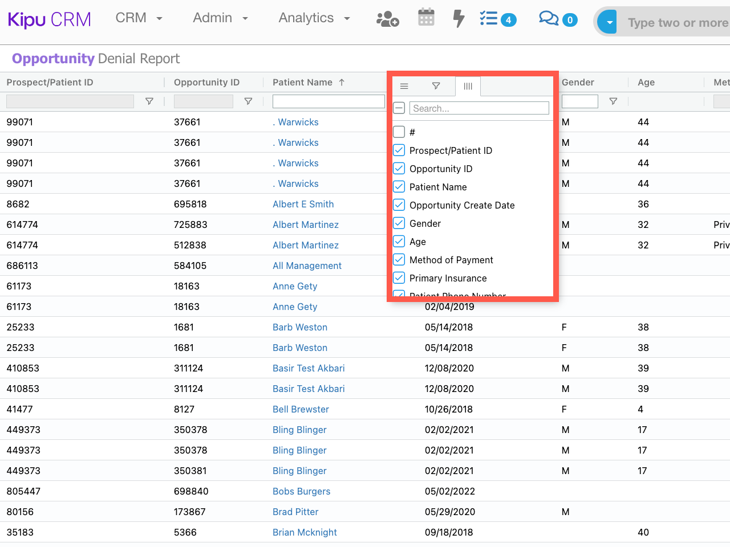Expand the Admin dropdown menu

(x=220, y=18)
